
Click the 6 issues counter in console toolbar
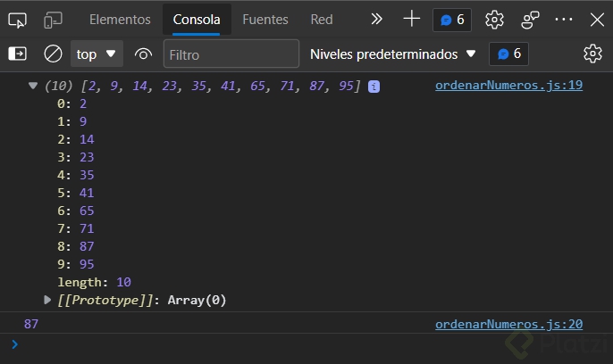pyautogui.click(x=508, y=54)
